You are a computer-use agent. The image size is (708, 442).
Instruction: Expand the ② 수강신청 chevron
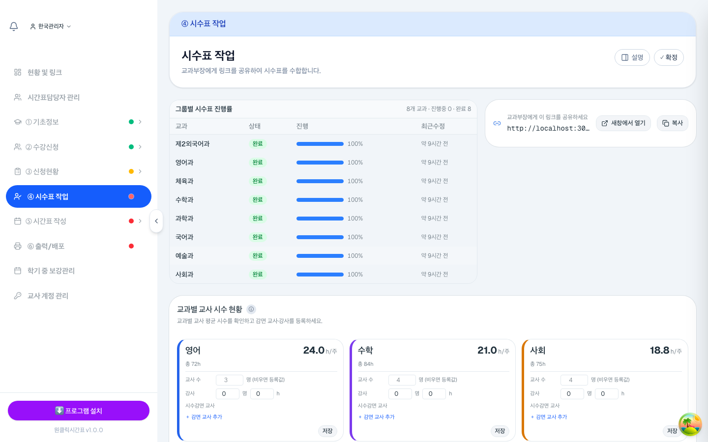[140, 147]
